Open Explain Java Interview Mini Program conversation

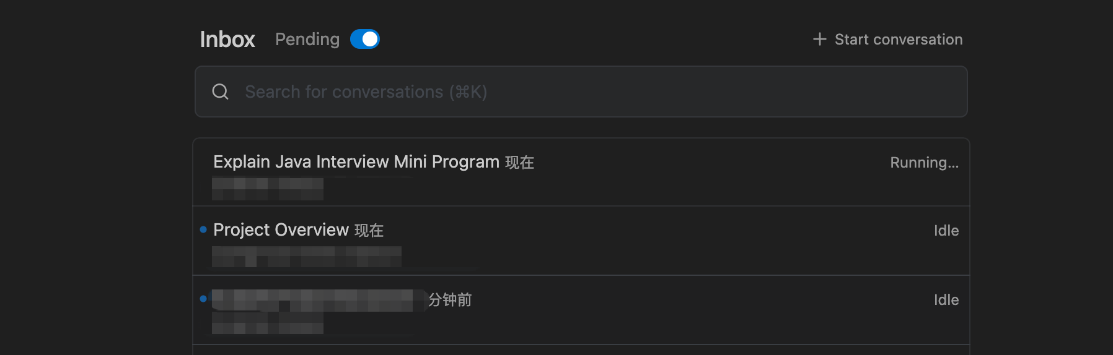356,162
